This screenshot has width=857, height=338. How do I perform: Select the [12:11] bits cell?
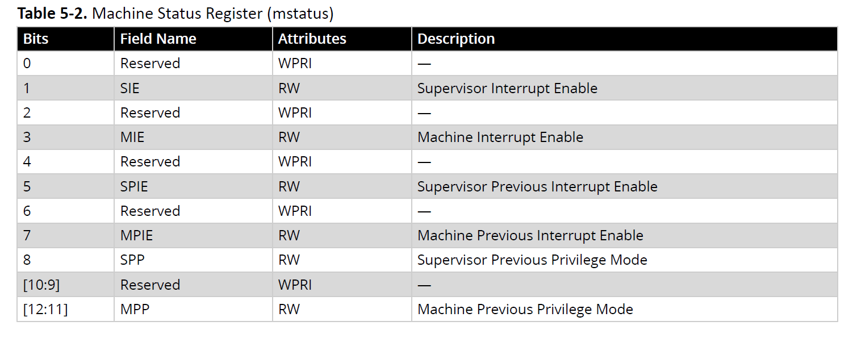(45, 309)
